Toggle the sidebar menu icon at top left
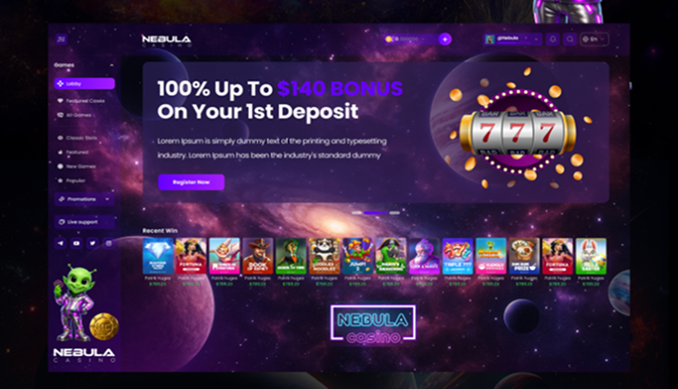This screenshot has height=389, width=678. tap(61, 39)
